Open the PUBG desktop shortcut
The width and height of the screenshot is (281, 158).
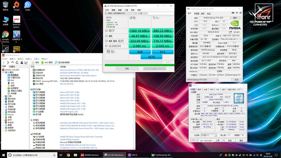(16, 49)
